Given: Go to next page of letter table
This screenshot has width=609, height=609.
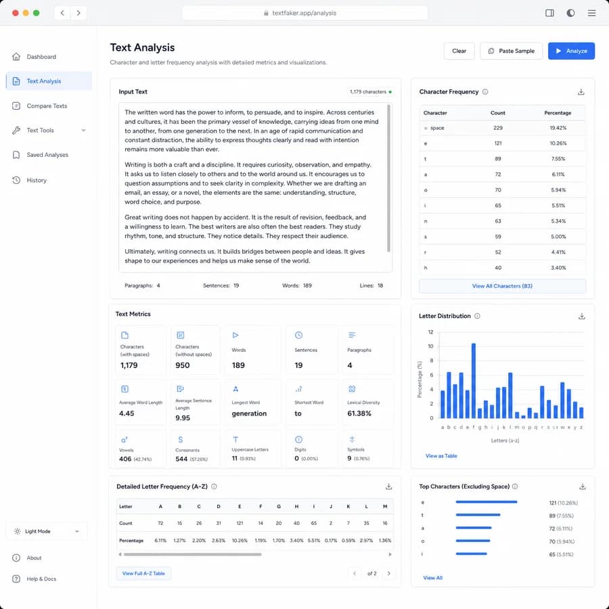Looking at the screenshot, I should tap(389, 573).
